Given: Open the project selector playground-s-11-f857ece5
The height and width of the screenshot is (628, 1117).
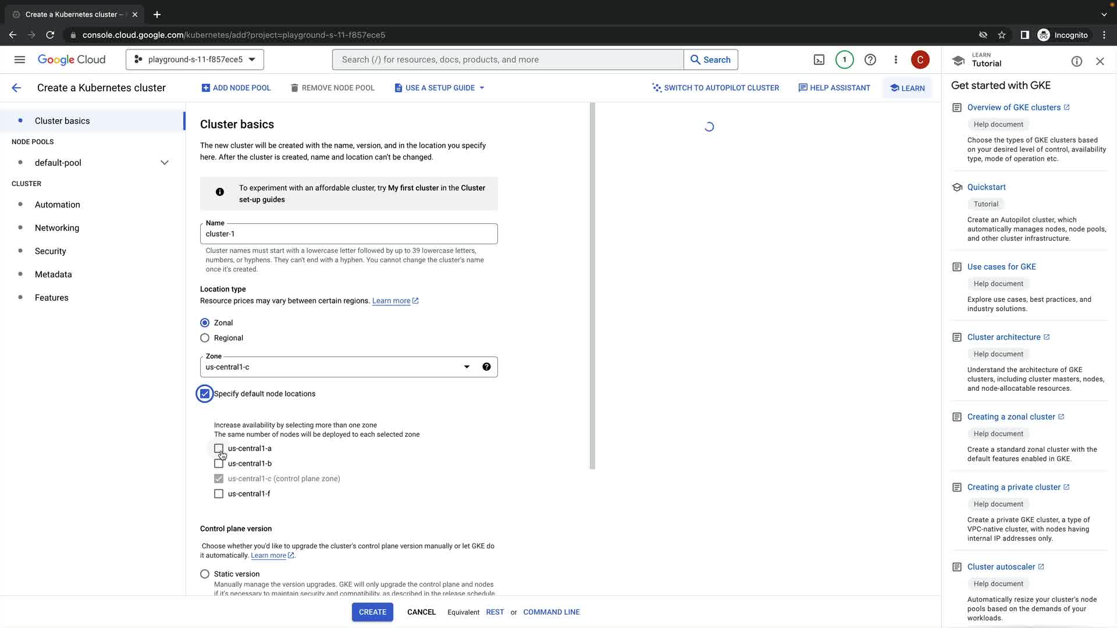Looking at the screenshot, I should click(195, 60).
